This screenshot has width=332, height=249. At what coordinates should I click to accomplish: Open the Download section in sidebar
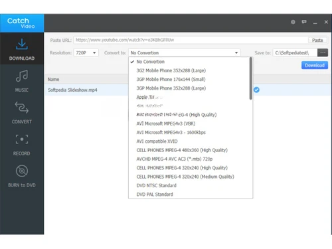click(x=22, y=48)
